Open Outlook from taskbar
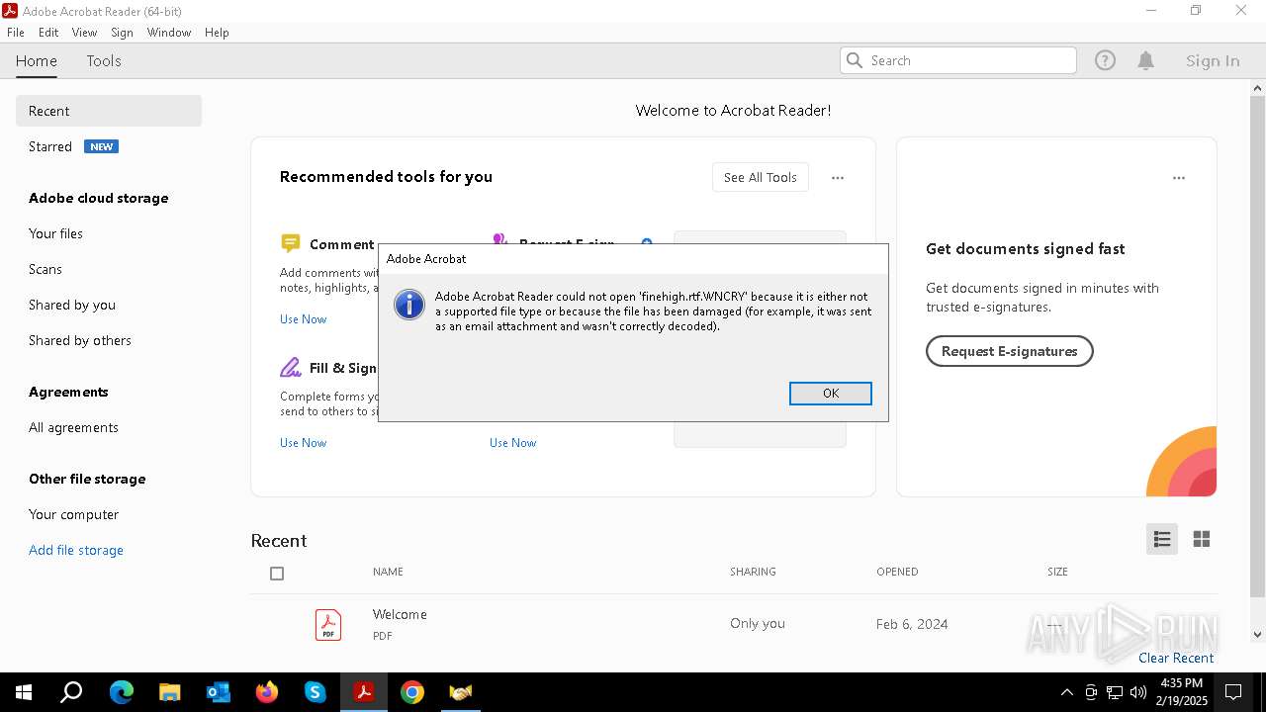 218,692
